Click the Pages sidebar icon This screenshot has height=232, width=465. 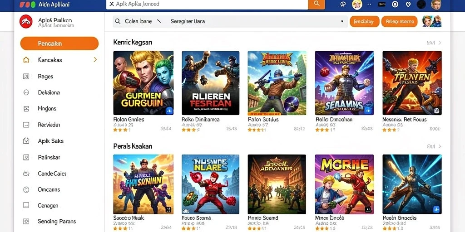pos(26,76)
